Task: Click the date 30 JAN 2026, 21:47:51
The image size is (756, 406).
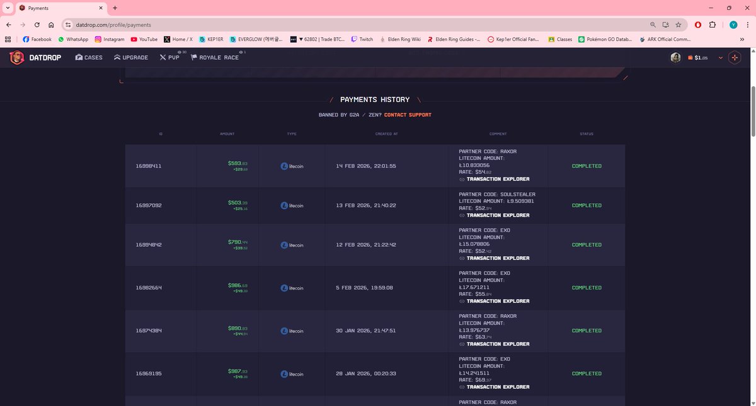Action: coord(366,330)
